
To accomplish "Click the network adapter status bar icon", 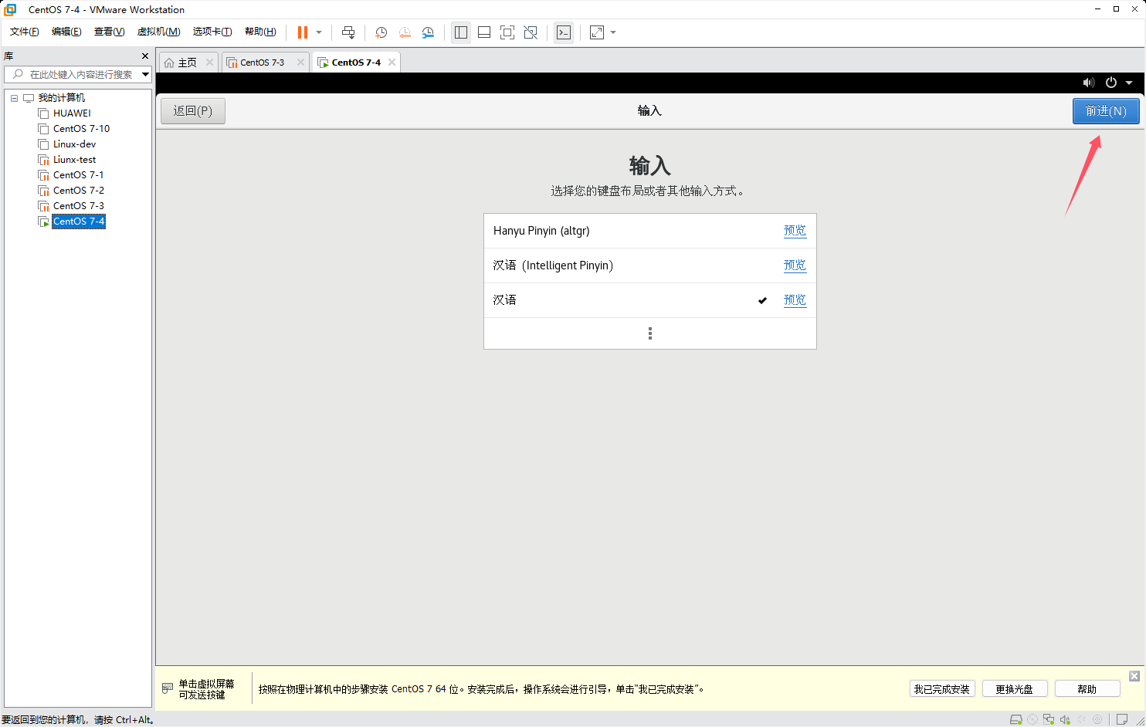I will [1049, 719].
